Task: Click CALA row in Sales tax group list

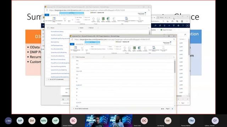Action: click(78, 68)
